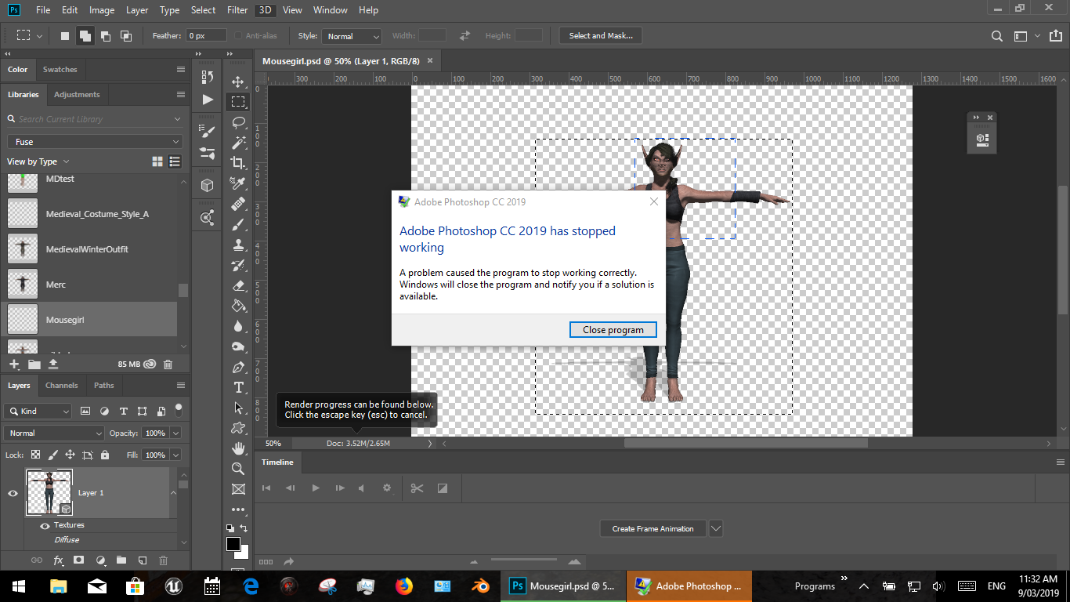1070x602 pixels.
Task: Select the Lasso tool
Action: click(238, 123)
